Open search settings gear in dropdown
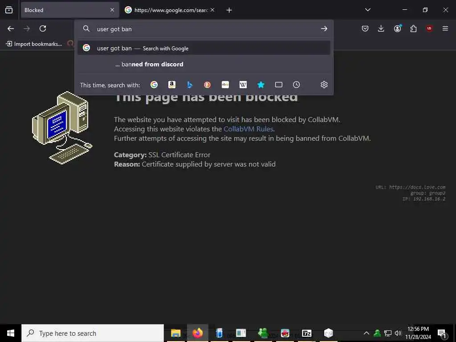The width and height of the screenshot is (456, 342). click(x=324, y=85)
